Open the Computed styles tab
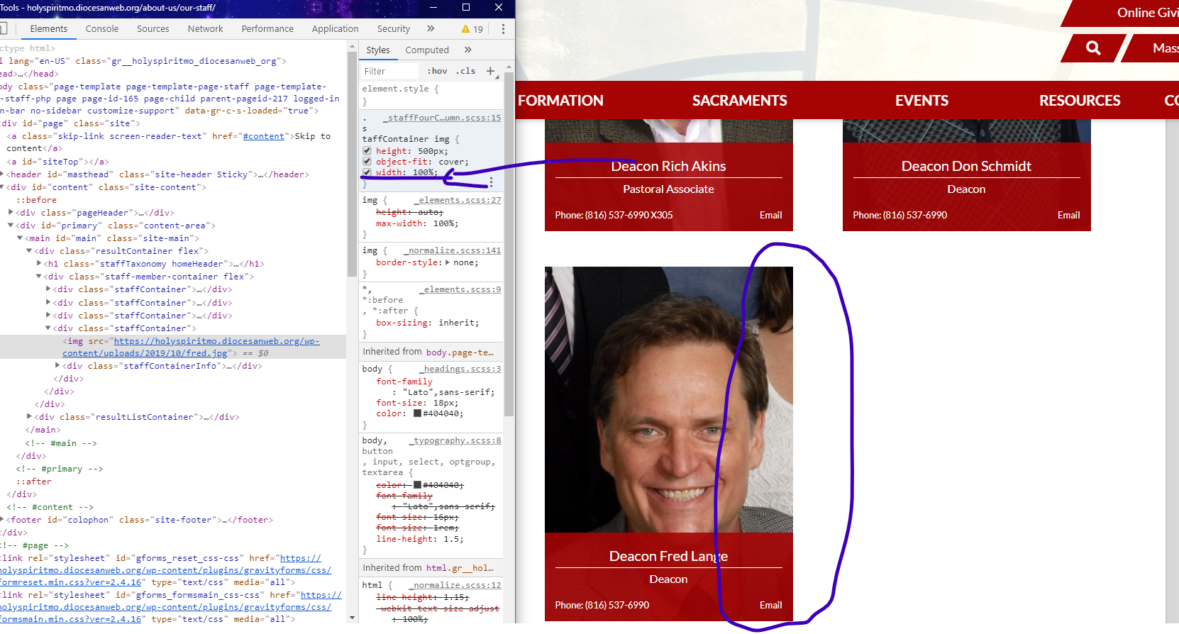1179x634 pixels. [427, 50]
